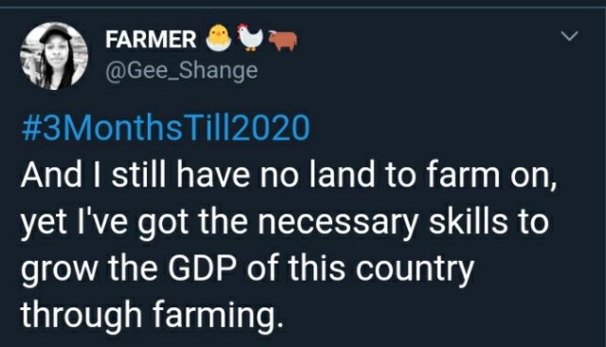Screen dimensions: 606x347
Task: Click the last line 'through farming.'
Action: point(150,316)
